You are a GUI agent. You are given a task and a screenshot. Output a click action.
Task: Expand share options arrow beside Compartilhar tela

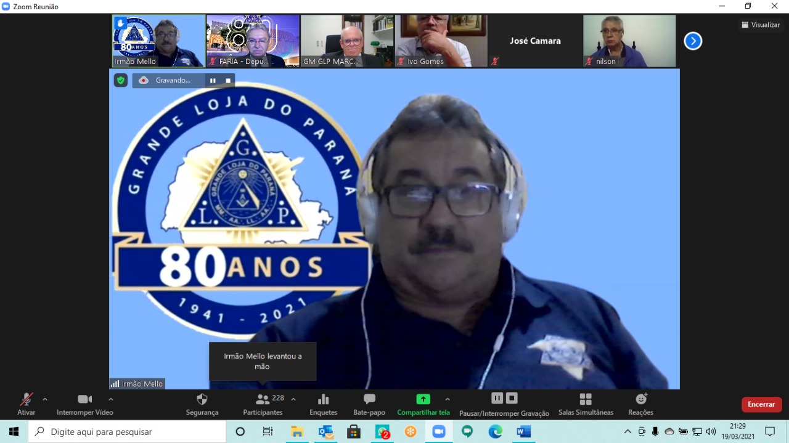point(448,399)
